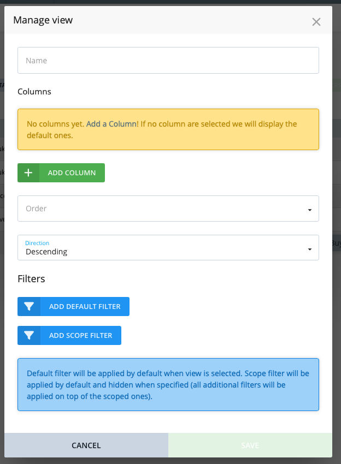341x464 pixels.
Task: Close the Manage view dialog
Action: (316, 22)
